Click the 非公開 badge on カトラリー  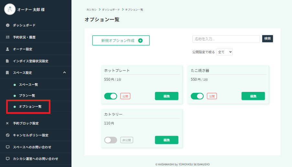click(127, 140)
